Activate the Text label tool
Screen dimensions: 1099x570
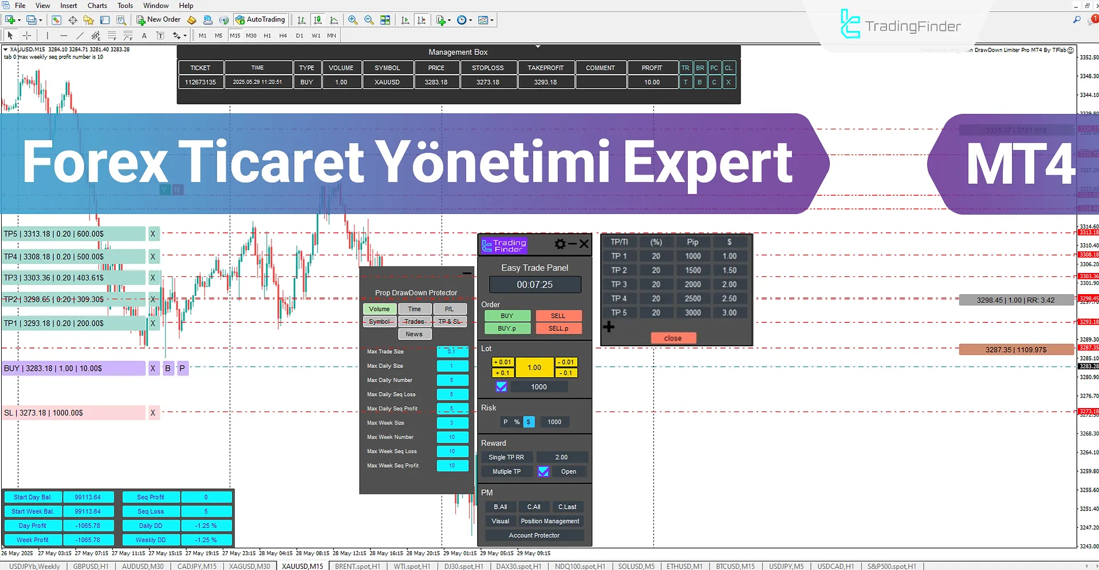coord(160,35)
